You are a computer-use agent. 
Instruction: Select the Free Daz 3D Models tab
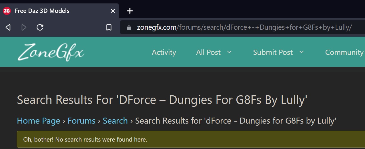[59, 11]
